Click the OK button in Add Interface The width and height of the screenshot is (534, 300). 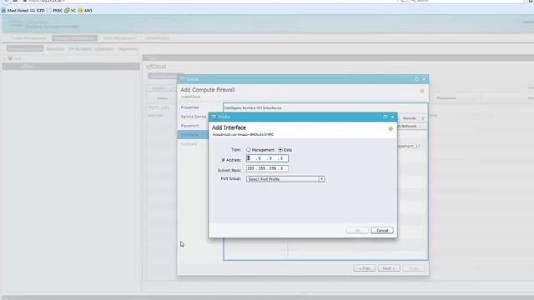[x=357, y=230]
